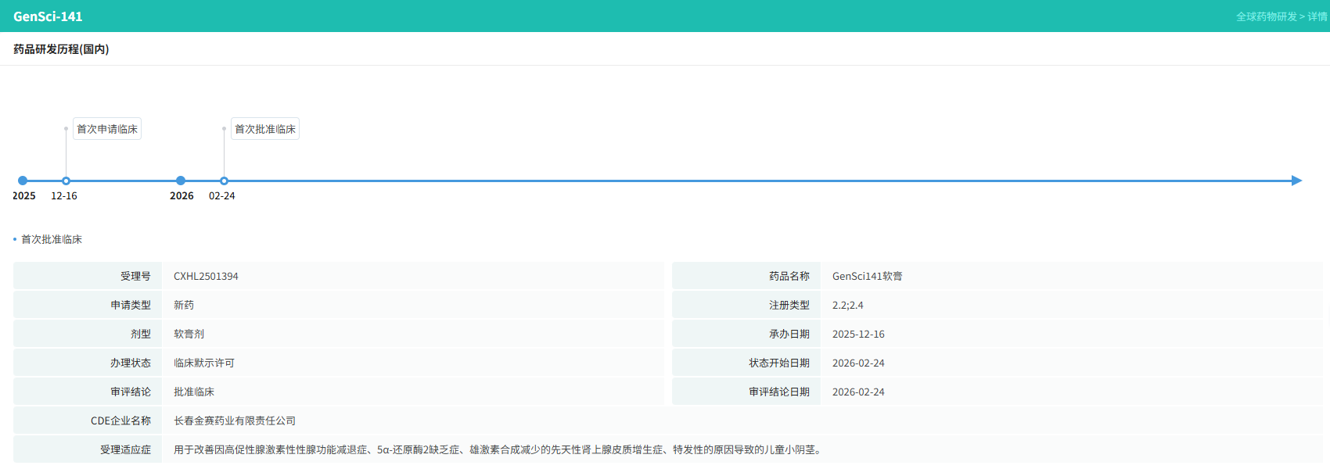
Task: Click the 详情 breadcrumb text
Action: [x=1317, y=16]
